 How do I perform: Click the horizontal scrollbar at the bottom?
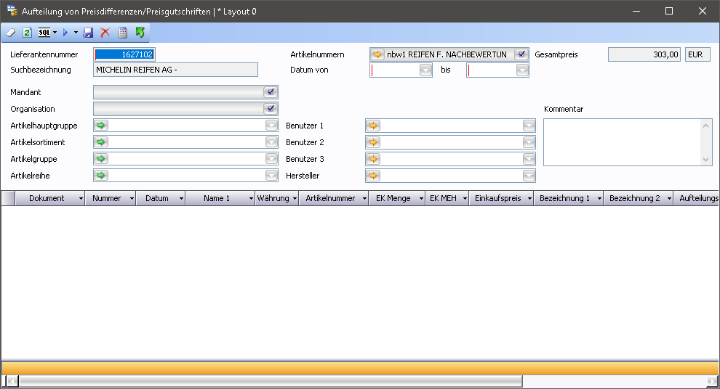270,381
